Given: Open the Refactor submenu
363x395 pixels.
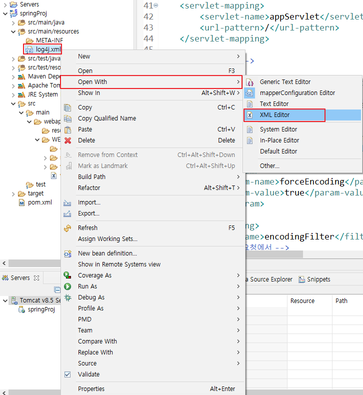Looking at the screenshot, I should tap(152, 188).
